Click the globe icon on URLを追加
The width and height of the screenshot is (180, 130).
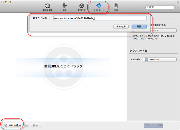point(6,125)
